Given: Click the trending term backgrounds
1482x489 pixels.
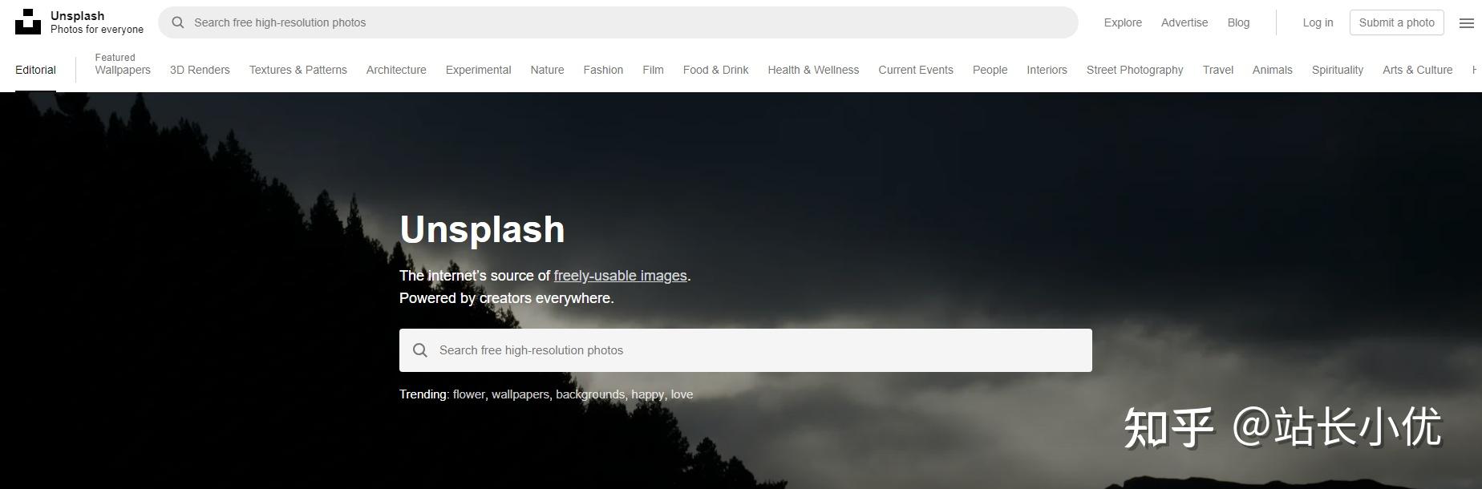Looking at the screenshot, I should tap(590, 394).
